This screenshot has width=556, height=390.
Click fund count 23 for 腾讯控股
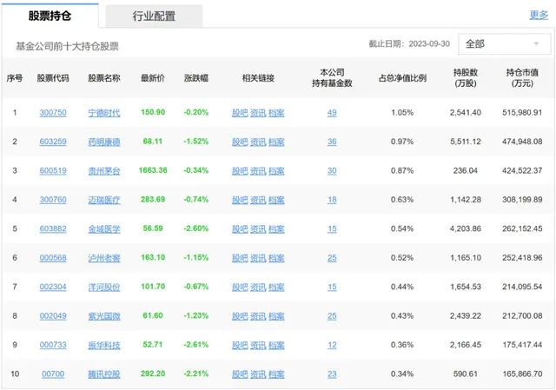coord(332,374)
